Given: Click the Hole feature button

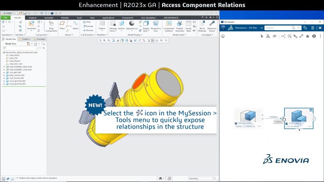Looking at the screenshot, I should (87, 22).
